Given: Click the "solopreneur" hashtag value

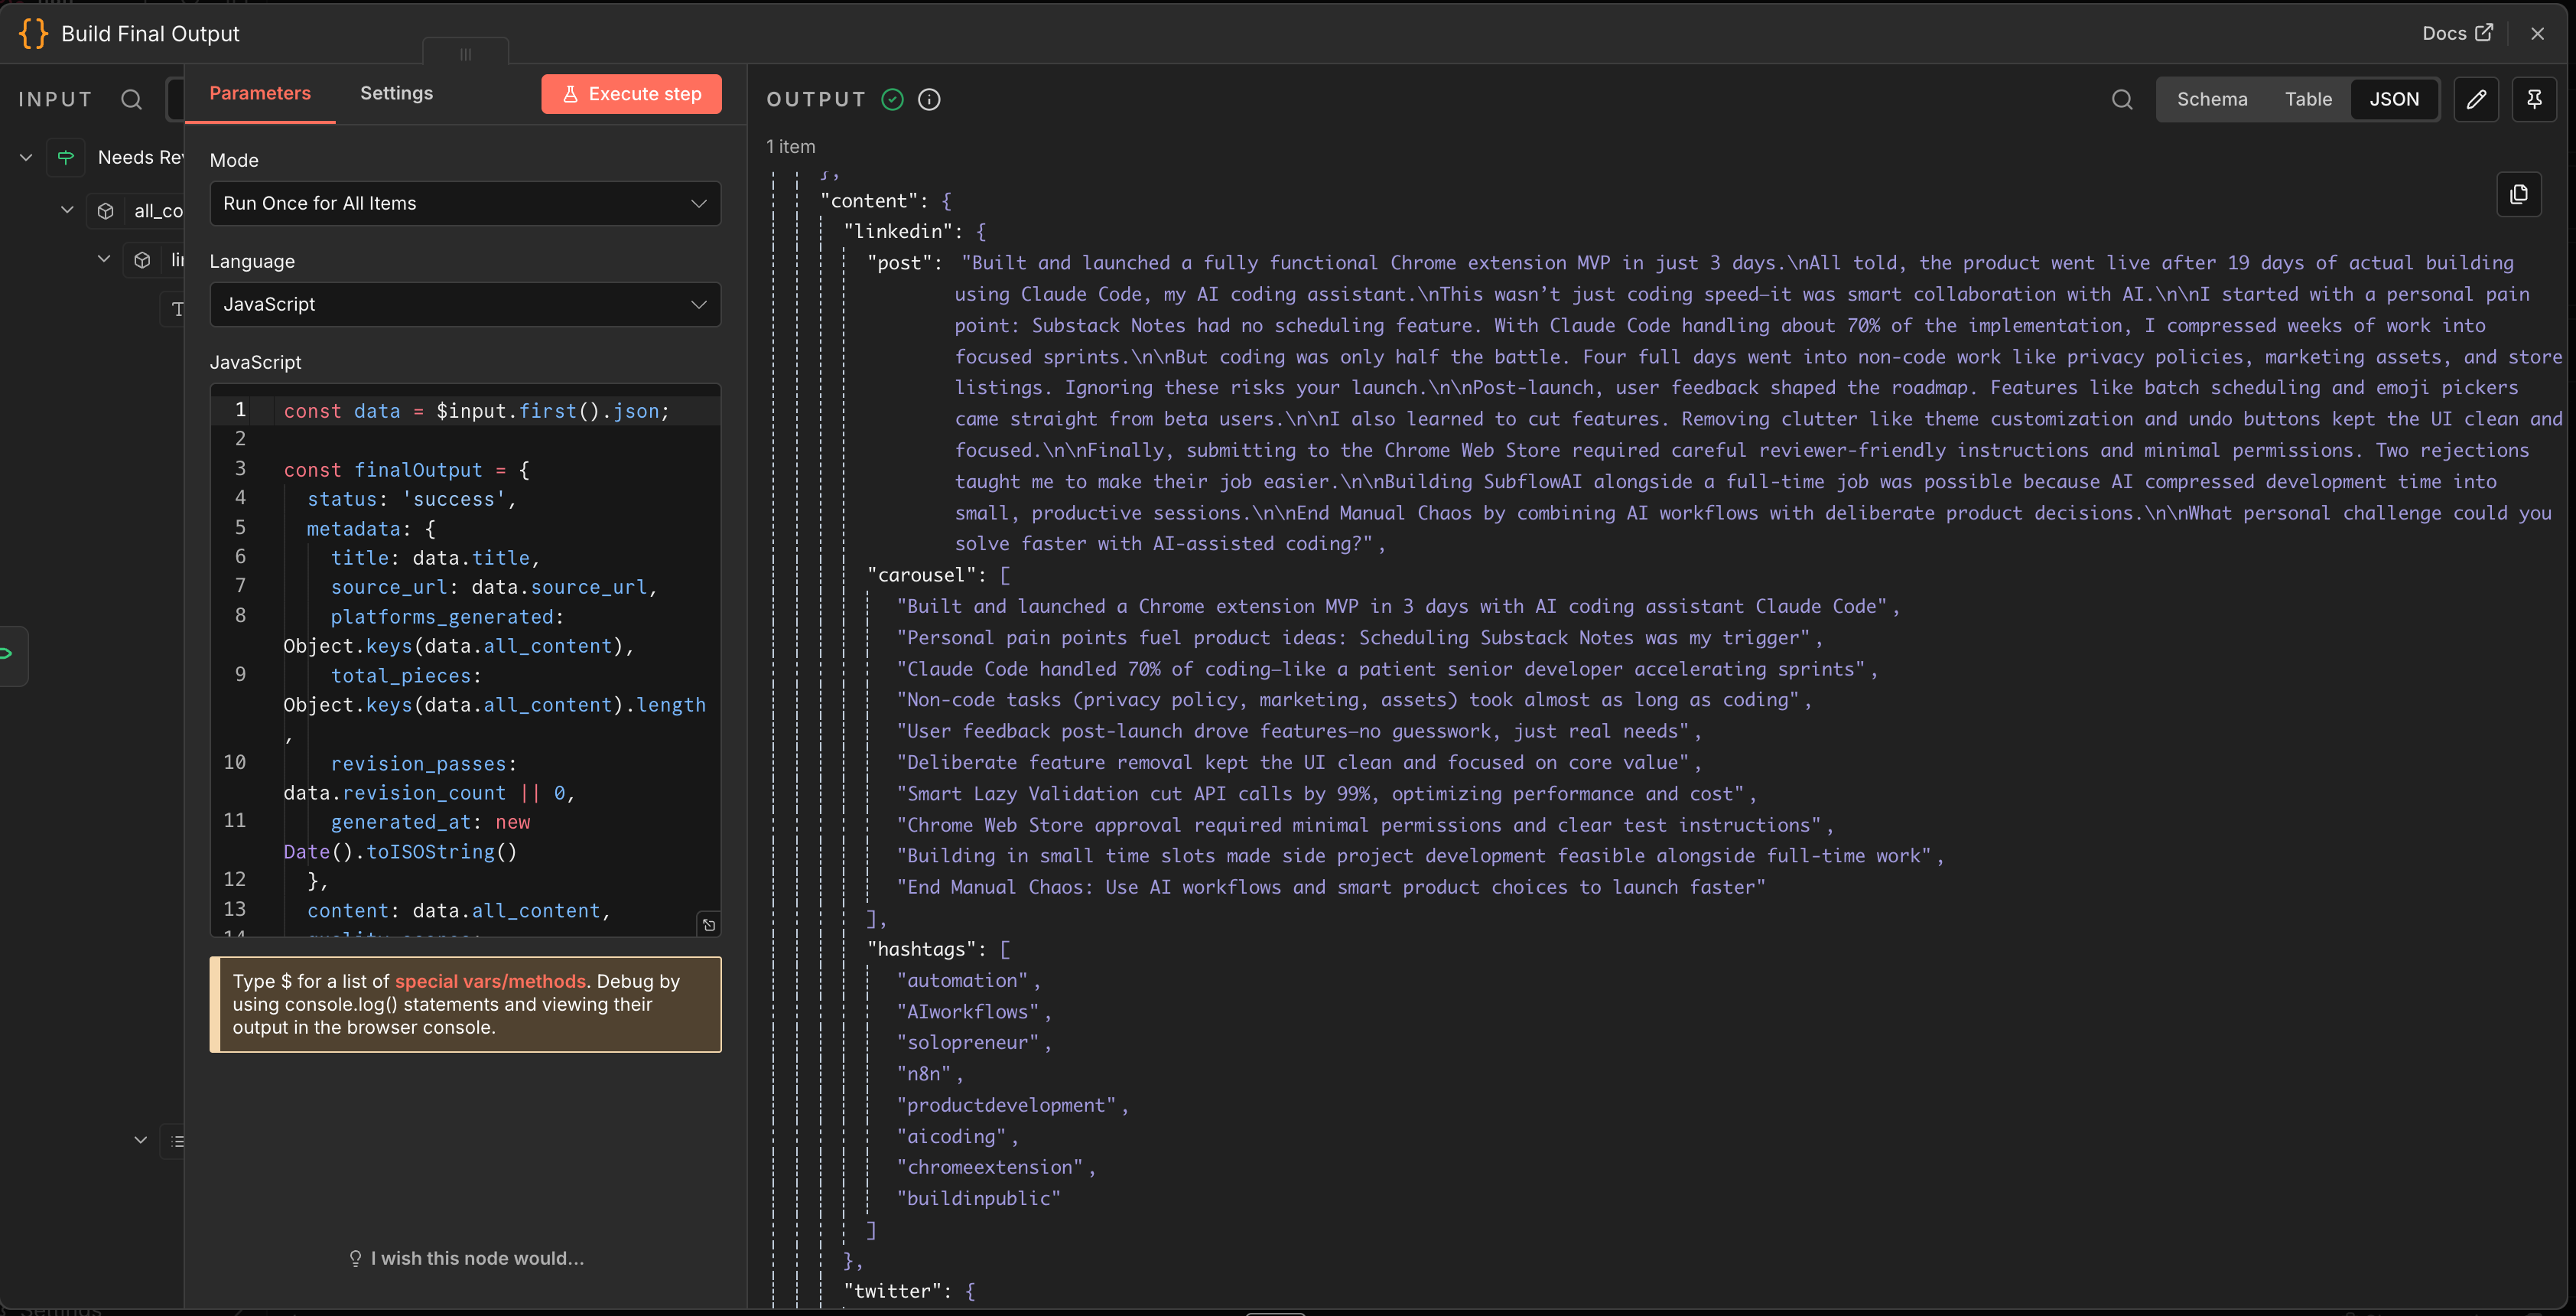Looking at the screenshot, I should [x=967, y=1042].
